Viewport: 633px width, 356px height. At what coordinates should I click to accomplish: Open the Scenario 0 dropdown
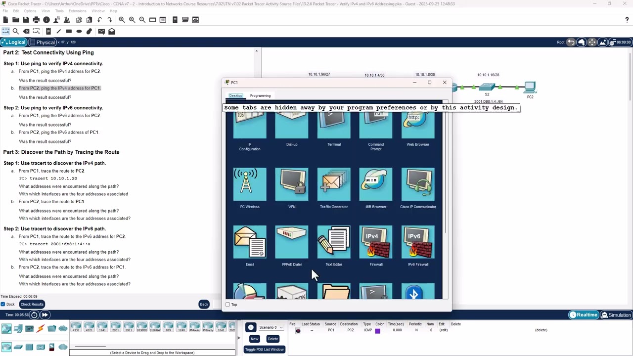pyautogui.click(x=271, y=327)
